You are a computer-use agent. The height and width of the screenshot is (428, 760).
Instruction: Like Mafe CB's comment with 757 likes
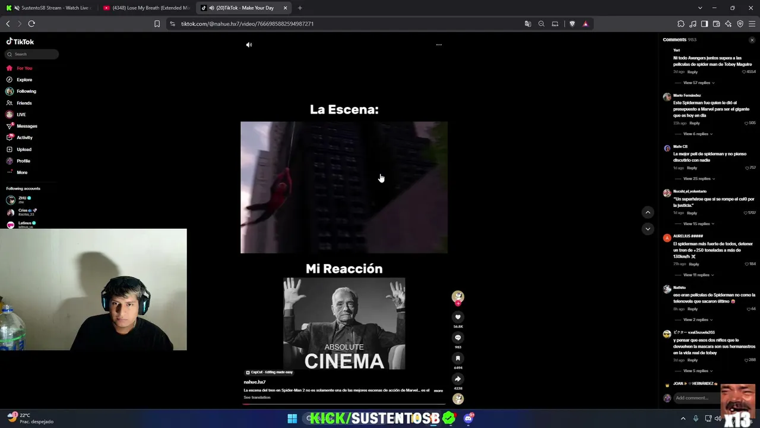click(747, 168)
